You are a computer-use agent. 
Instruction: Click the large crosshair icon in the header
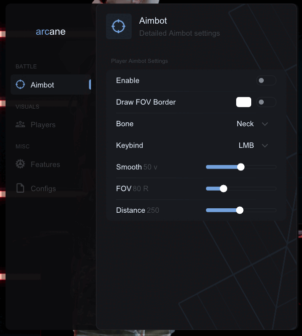(119, 27)
